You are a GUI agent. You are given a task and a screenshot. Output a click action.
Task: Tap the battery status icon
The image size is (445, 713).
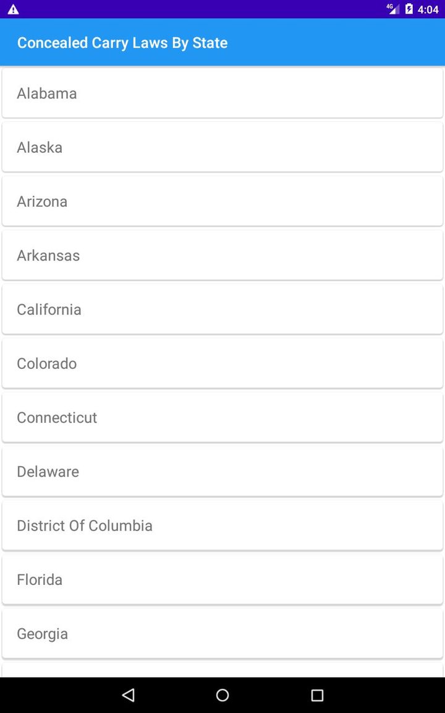(x=409, y=9)
